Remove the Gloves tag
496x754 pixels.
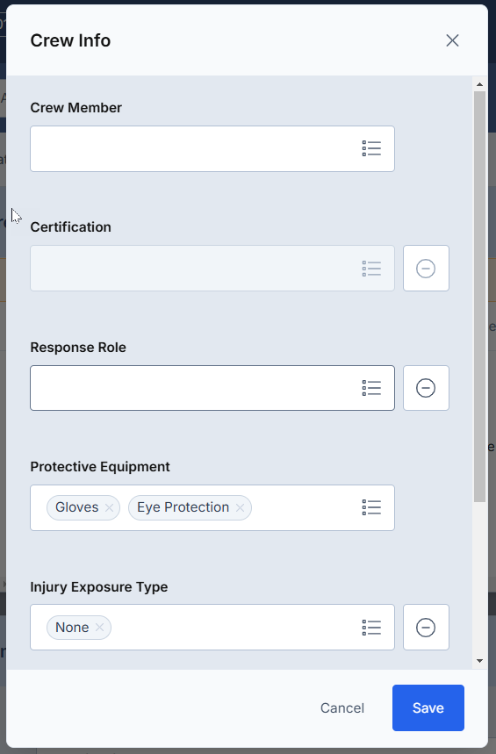pos(109,508)
